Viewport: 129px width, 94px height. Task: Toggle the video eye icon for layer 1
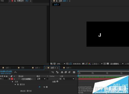click(1, 79)
